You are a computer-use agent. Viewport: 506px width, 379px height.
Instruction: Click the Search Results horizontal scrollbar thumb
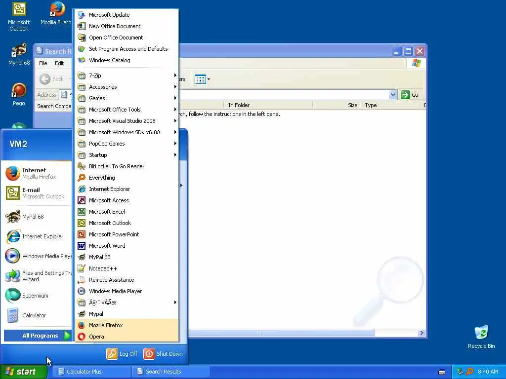coord(281,333)
